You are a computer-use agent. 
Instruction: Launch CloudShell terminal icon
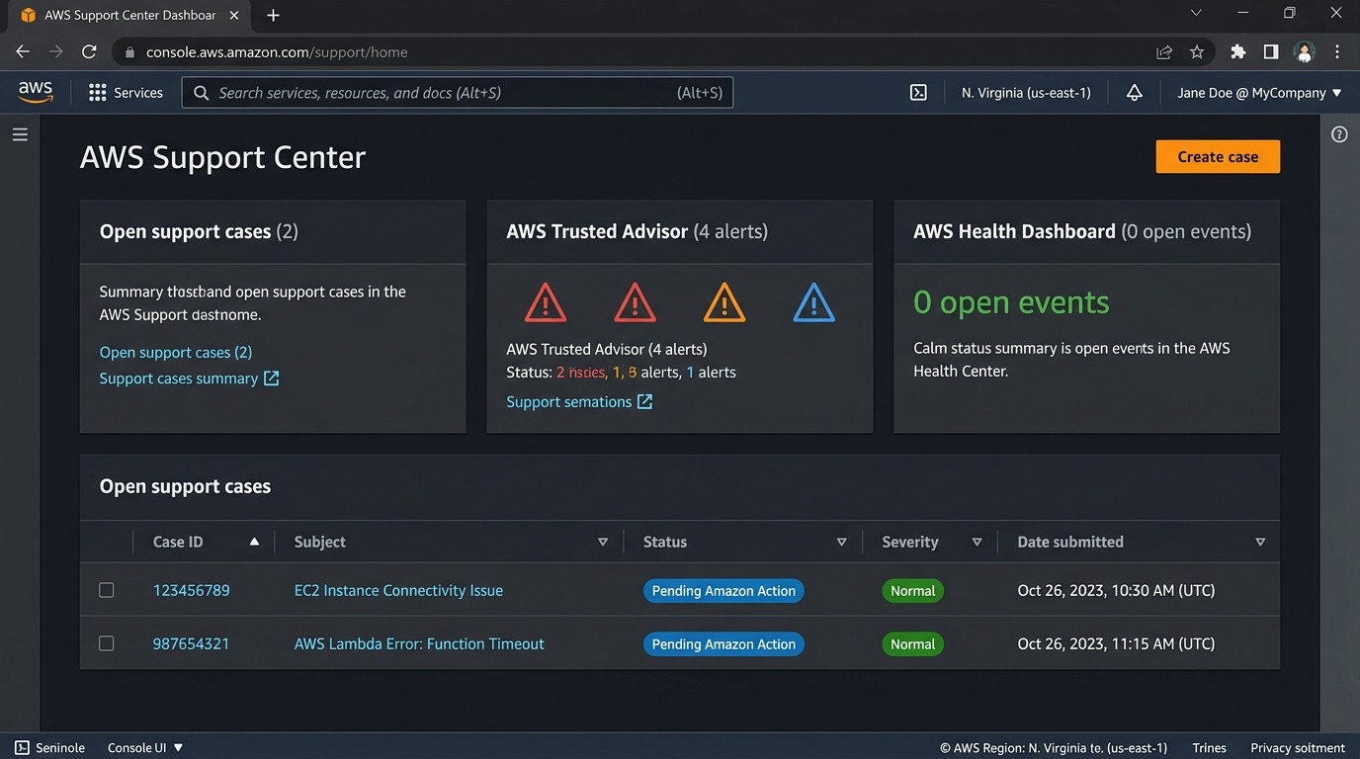click(918, 93)
